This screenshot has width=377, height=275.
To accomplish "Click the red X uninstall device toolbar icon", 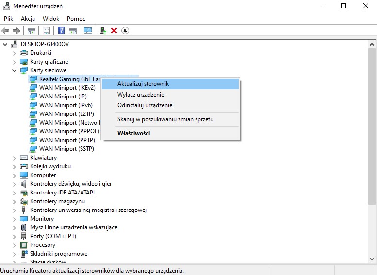I will tap(114, 31).
